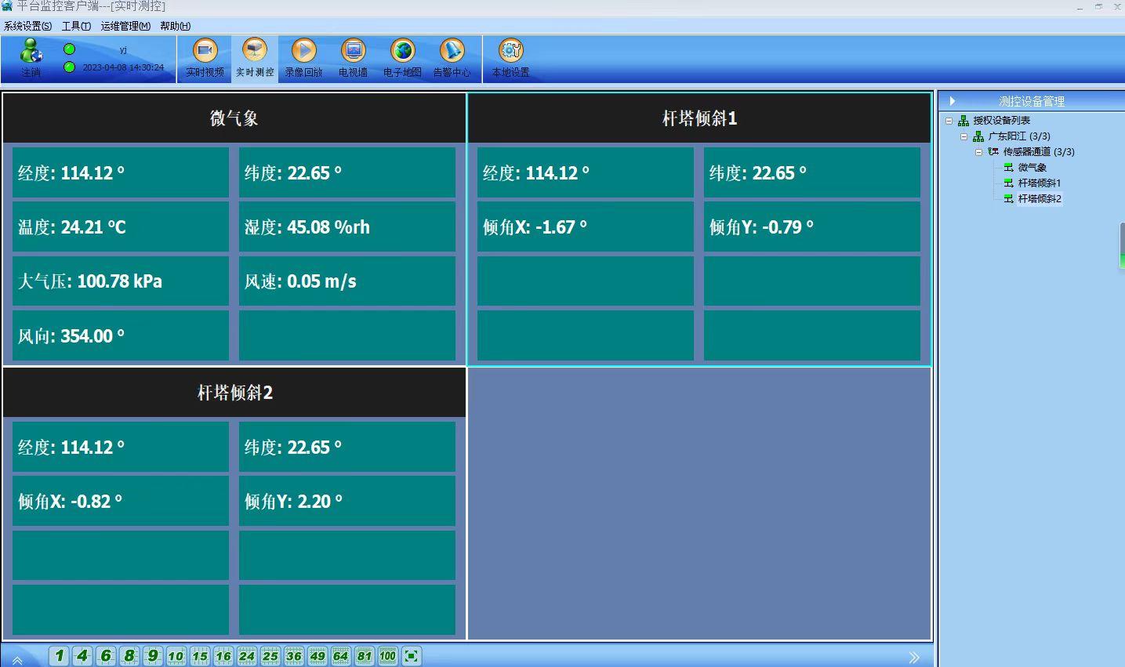Click the 注销 logout icon
The height and width of the screenshot is (667, 1125).
pyautogui.click(x=31, y=58)
